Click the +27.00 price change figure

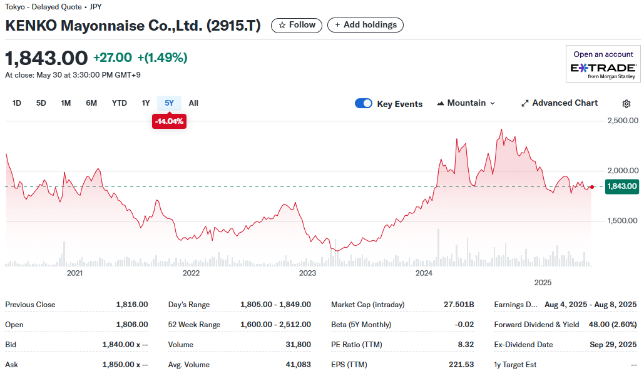(113, 58)
